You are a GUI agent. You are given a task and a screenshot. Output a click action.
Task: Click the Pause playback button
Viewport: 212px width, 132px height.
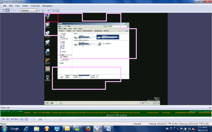(8, 120)
